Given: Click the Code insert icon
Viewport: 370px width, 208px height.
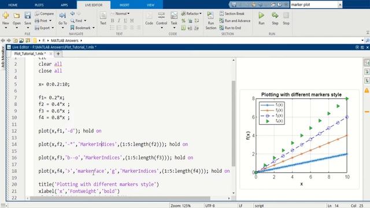Looking at the screenshot, I should pyautogui.click(x=149, y=16).
